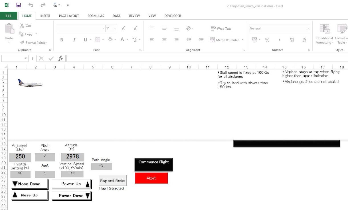The height and width of the screenshot is (210, 348).
Task: Click the Flap and Brake button
Action: point(112,181)
